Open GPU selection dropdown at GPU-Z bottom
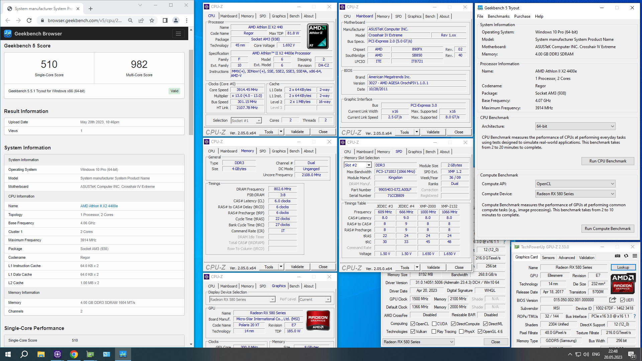642x361 pixels. (x=418, y=342)
